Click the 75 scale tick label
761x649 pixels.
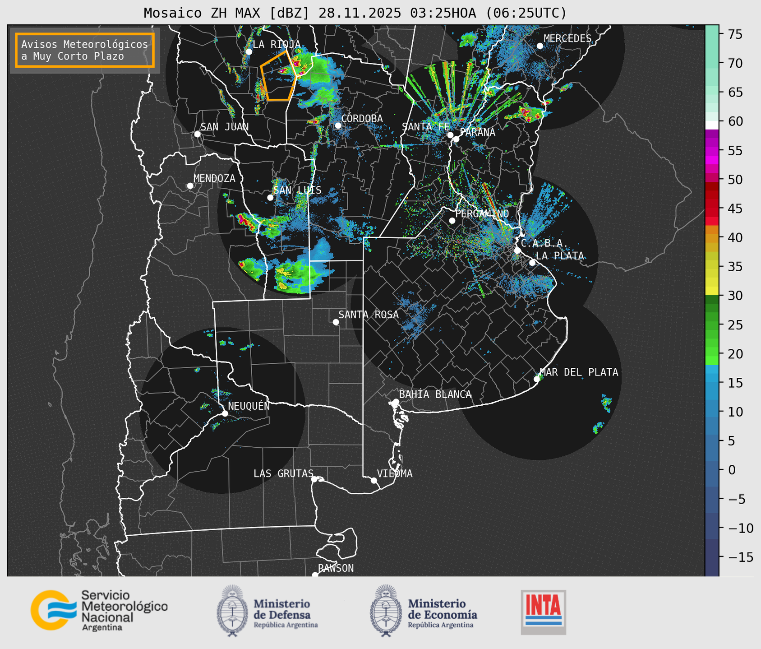point(735,34)
